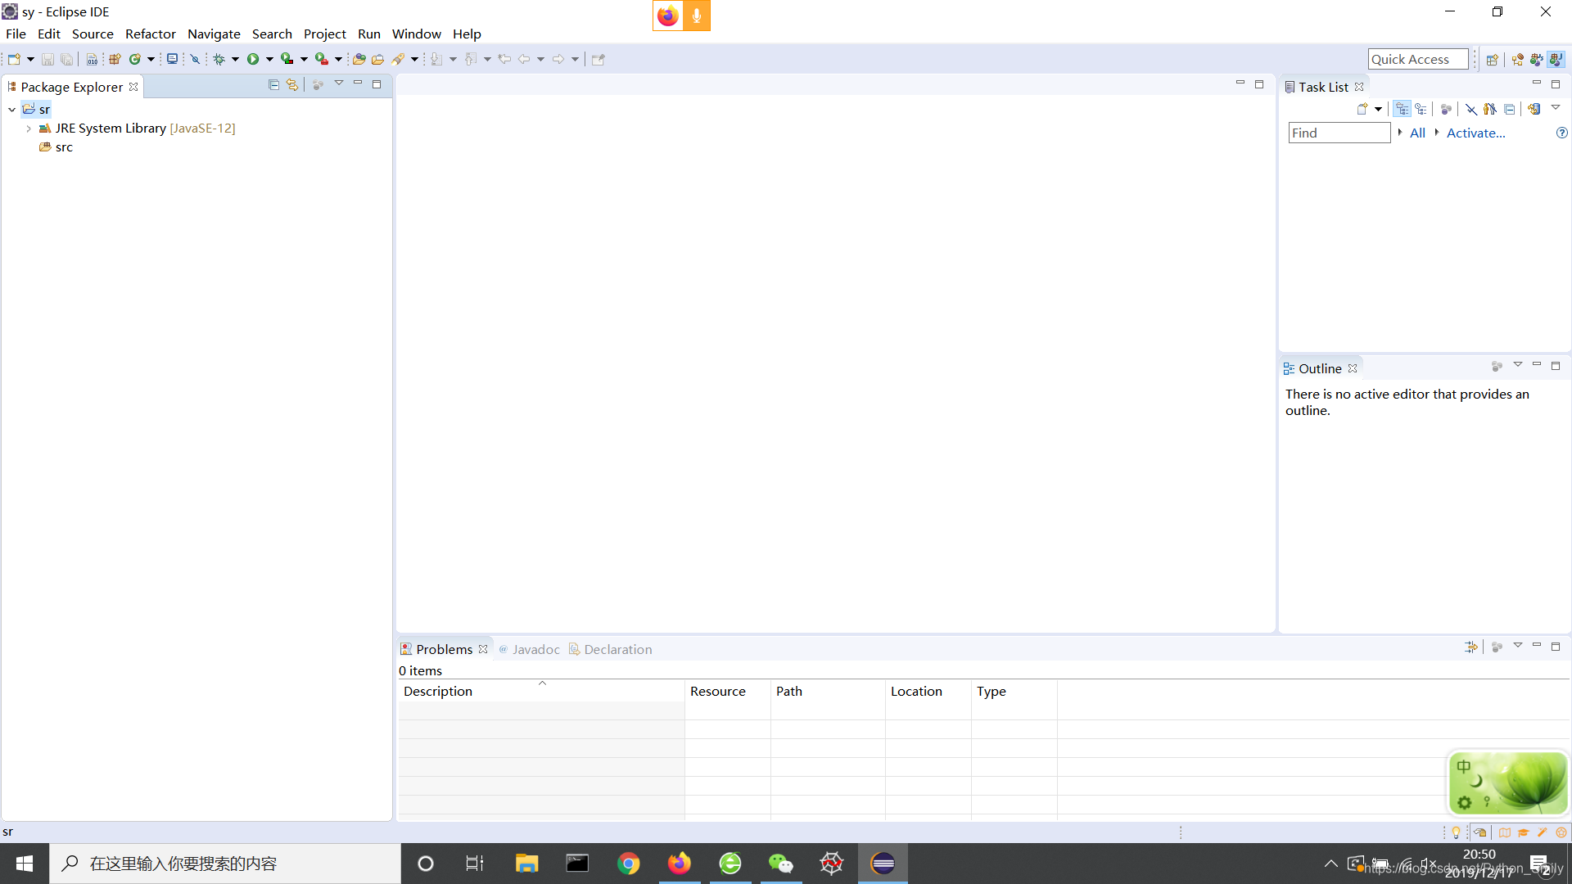Select the Refactor menu item

pos(149,34)
